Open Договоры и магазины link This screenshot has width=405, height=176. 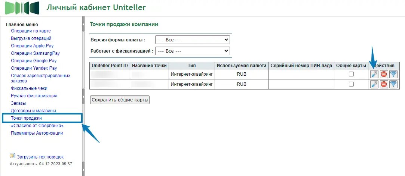pos(33,110)
